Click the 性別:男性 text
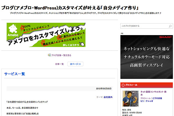174x116 pixels. [x=127, y=110]
